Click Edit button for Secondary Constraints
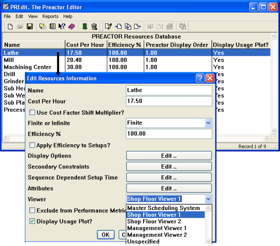This screenshot has height=246, width=280. pos(169,167)
